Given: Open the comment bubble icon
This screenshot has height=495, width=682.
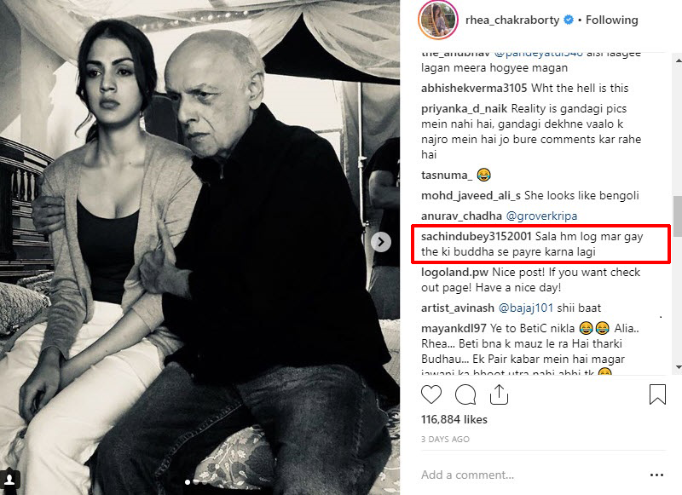Looking at the screenshot, I should 464,394.
